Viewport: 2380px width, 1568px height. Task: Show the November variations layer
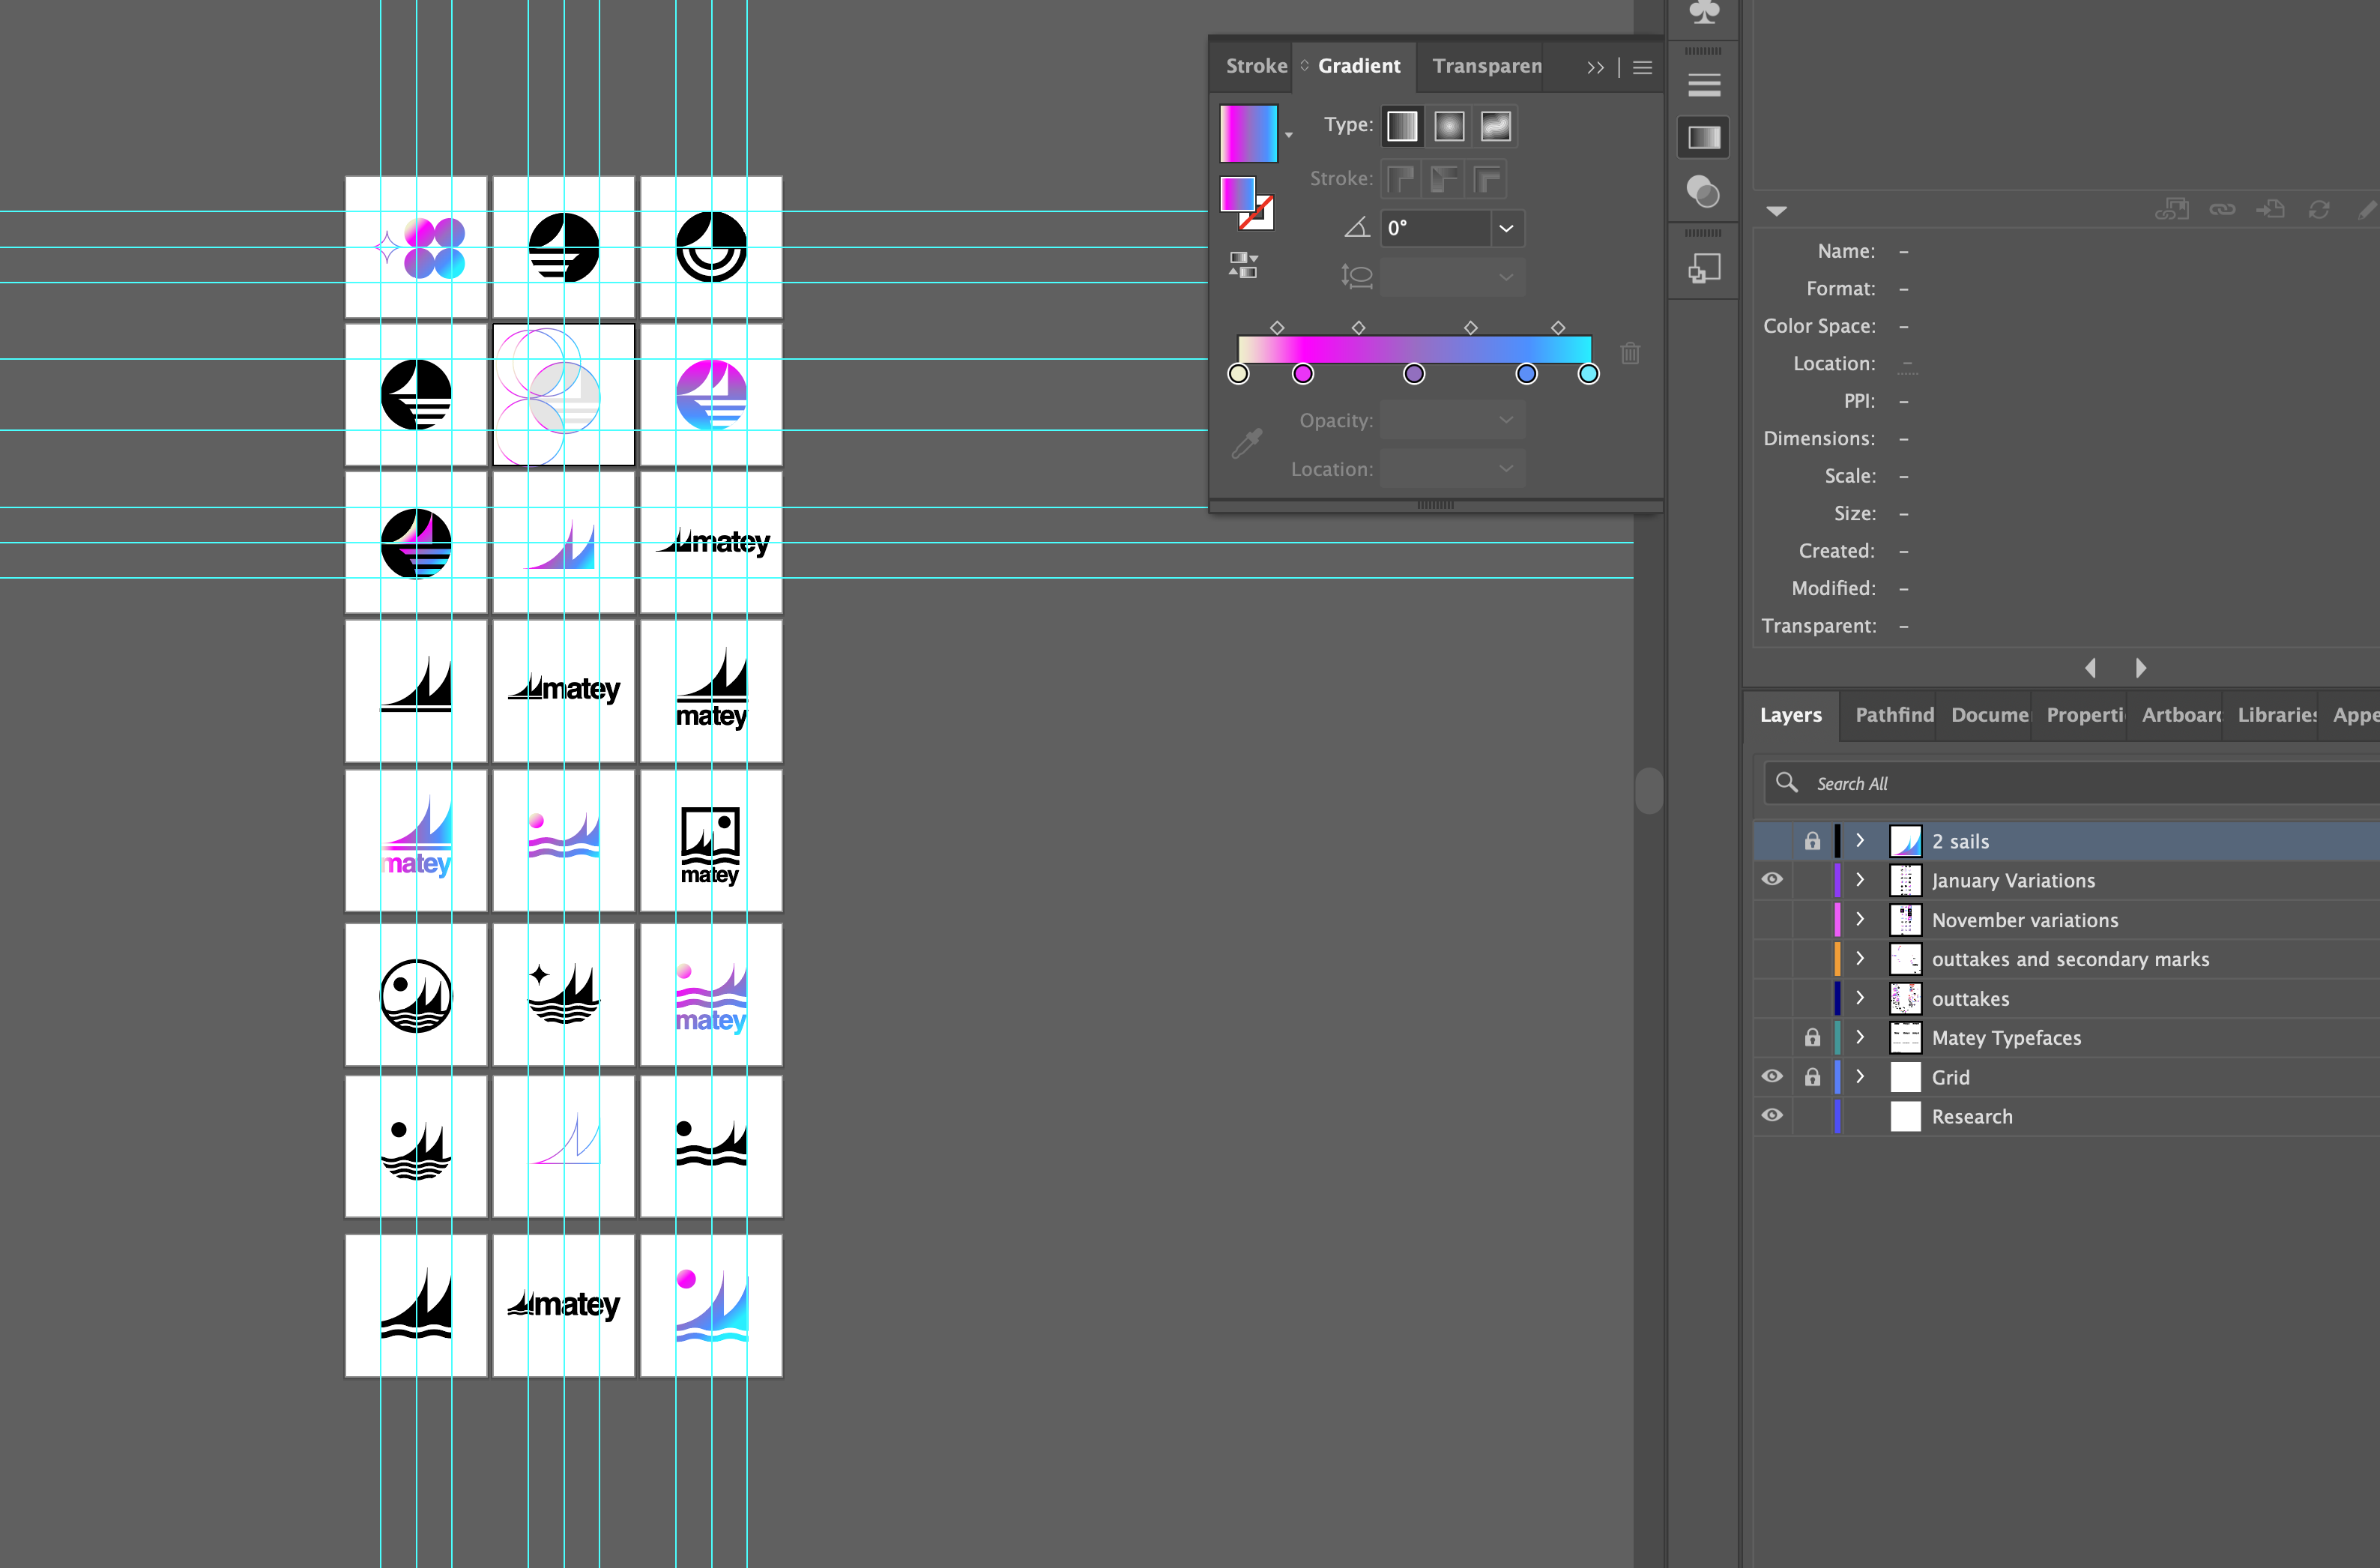1772,919
